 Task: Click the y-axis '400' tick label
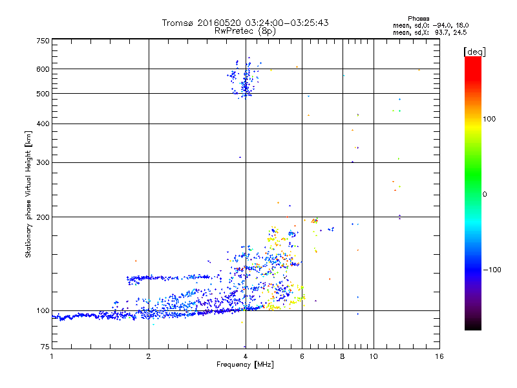pyautogui.click(x=43, y=124)
